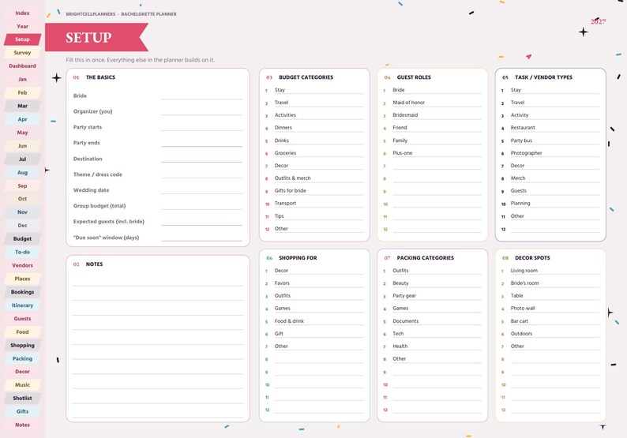The width and height of the screenshot is (627, 438).
Task: Go to the To-do tab
Action: click(x=22, y=252)
